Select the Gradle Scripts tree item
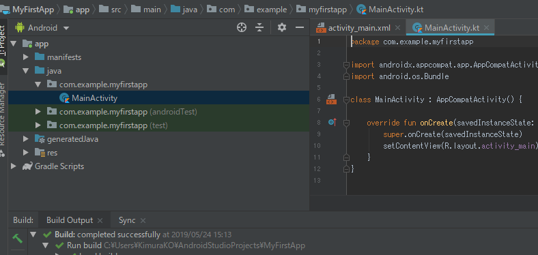538x255 pixels. 59,166
